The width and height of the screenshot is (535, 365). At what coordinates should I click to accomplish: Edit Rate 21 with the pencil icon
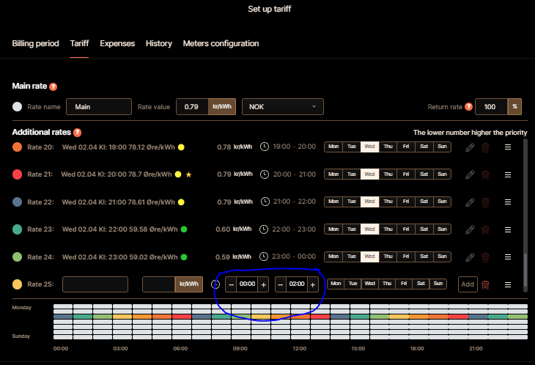(x=470, y=174)
